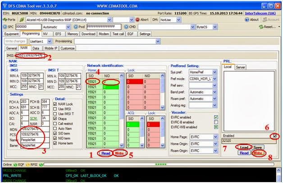This screenshot has height=183, width=283.
Task: Click the Write changes button
Action: (x=15, y=41)
